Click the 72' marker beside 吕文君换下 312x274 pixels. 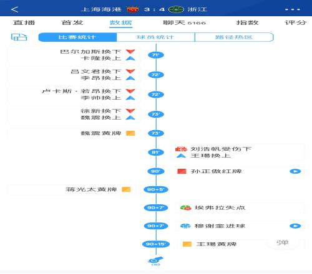pos(156,75)
